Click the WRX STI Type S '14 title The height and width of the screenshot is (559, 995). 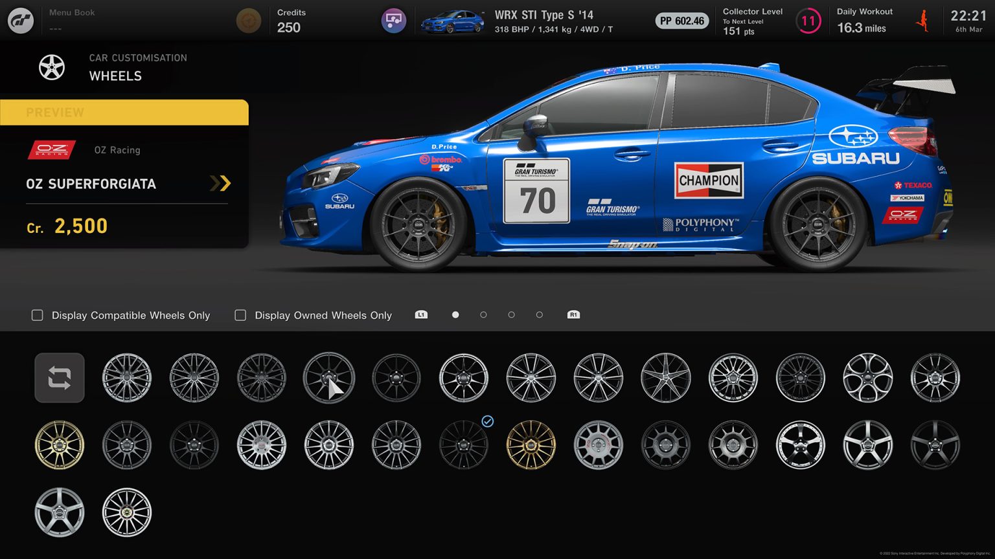544,15
